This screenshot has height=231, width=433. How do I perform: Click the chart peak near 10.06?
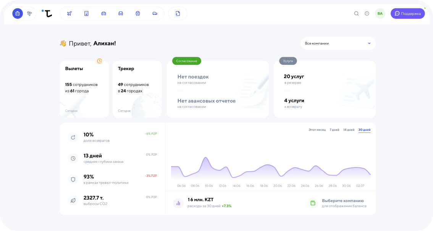[205, 158]
